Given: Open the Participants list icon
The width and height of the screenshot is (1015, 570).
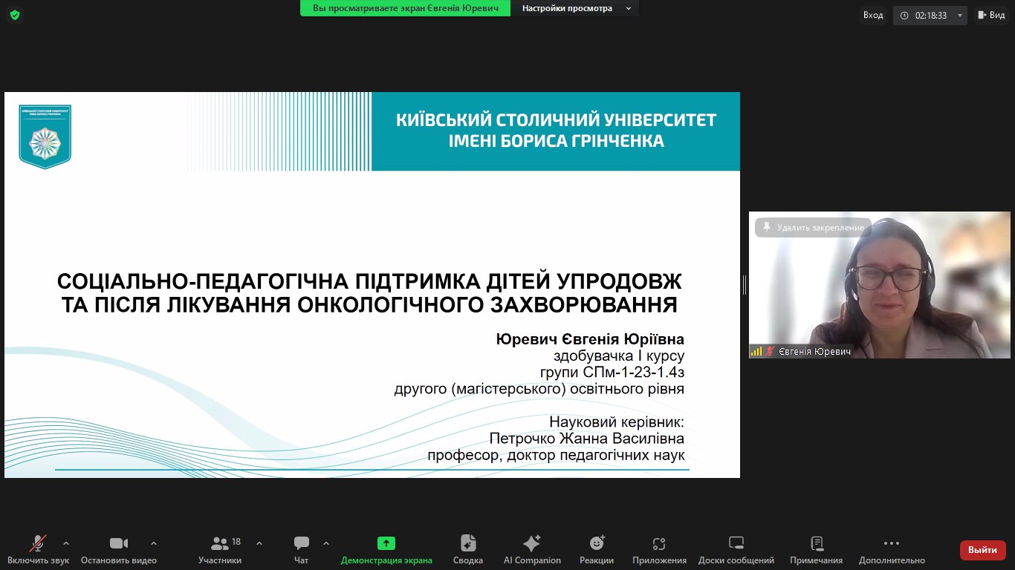Looking at the screenshot, I should [x=220, y=543].
